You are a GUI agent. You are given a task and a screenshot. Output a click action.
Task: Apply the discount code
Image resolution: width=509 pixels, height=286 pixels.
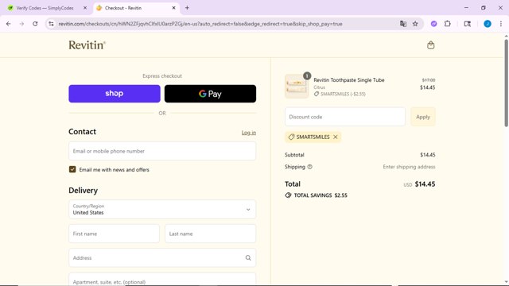point(423,117)
